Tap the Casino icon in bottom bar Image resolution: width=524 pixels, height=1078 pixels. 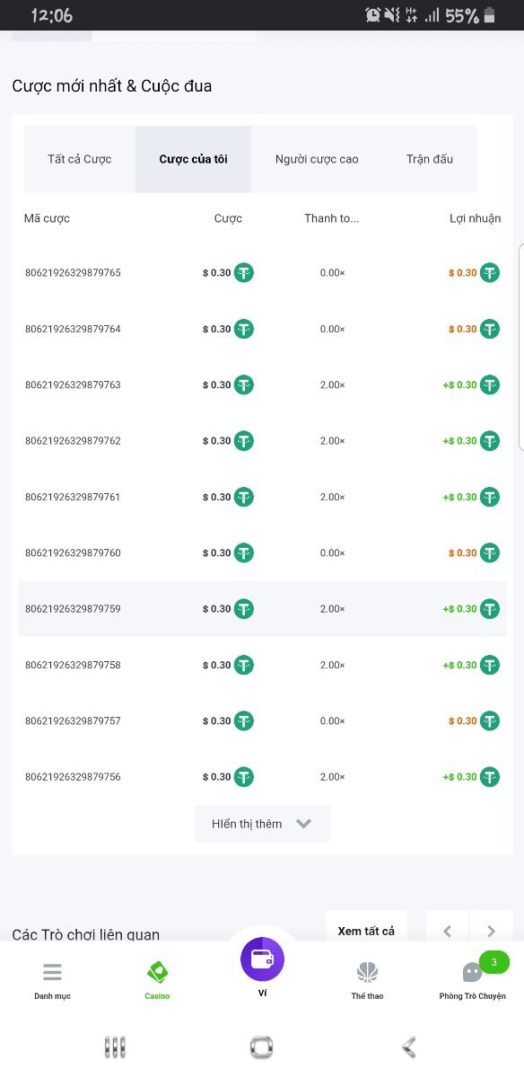pos(157,972)
